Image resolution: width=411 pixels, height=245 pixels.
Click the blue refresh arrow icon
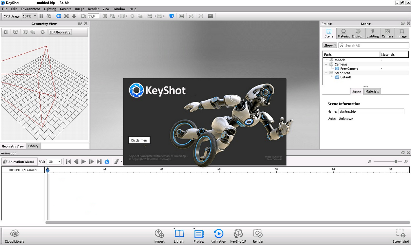[x=59, y=16]
